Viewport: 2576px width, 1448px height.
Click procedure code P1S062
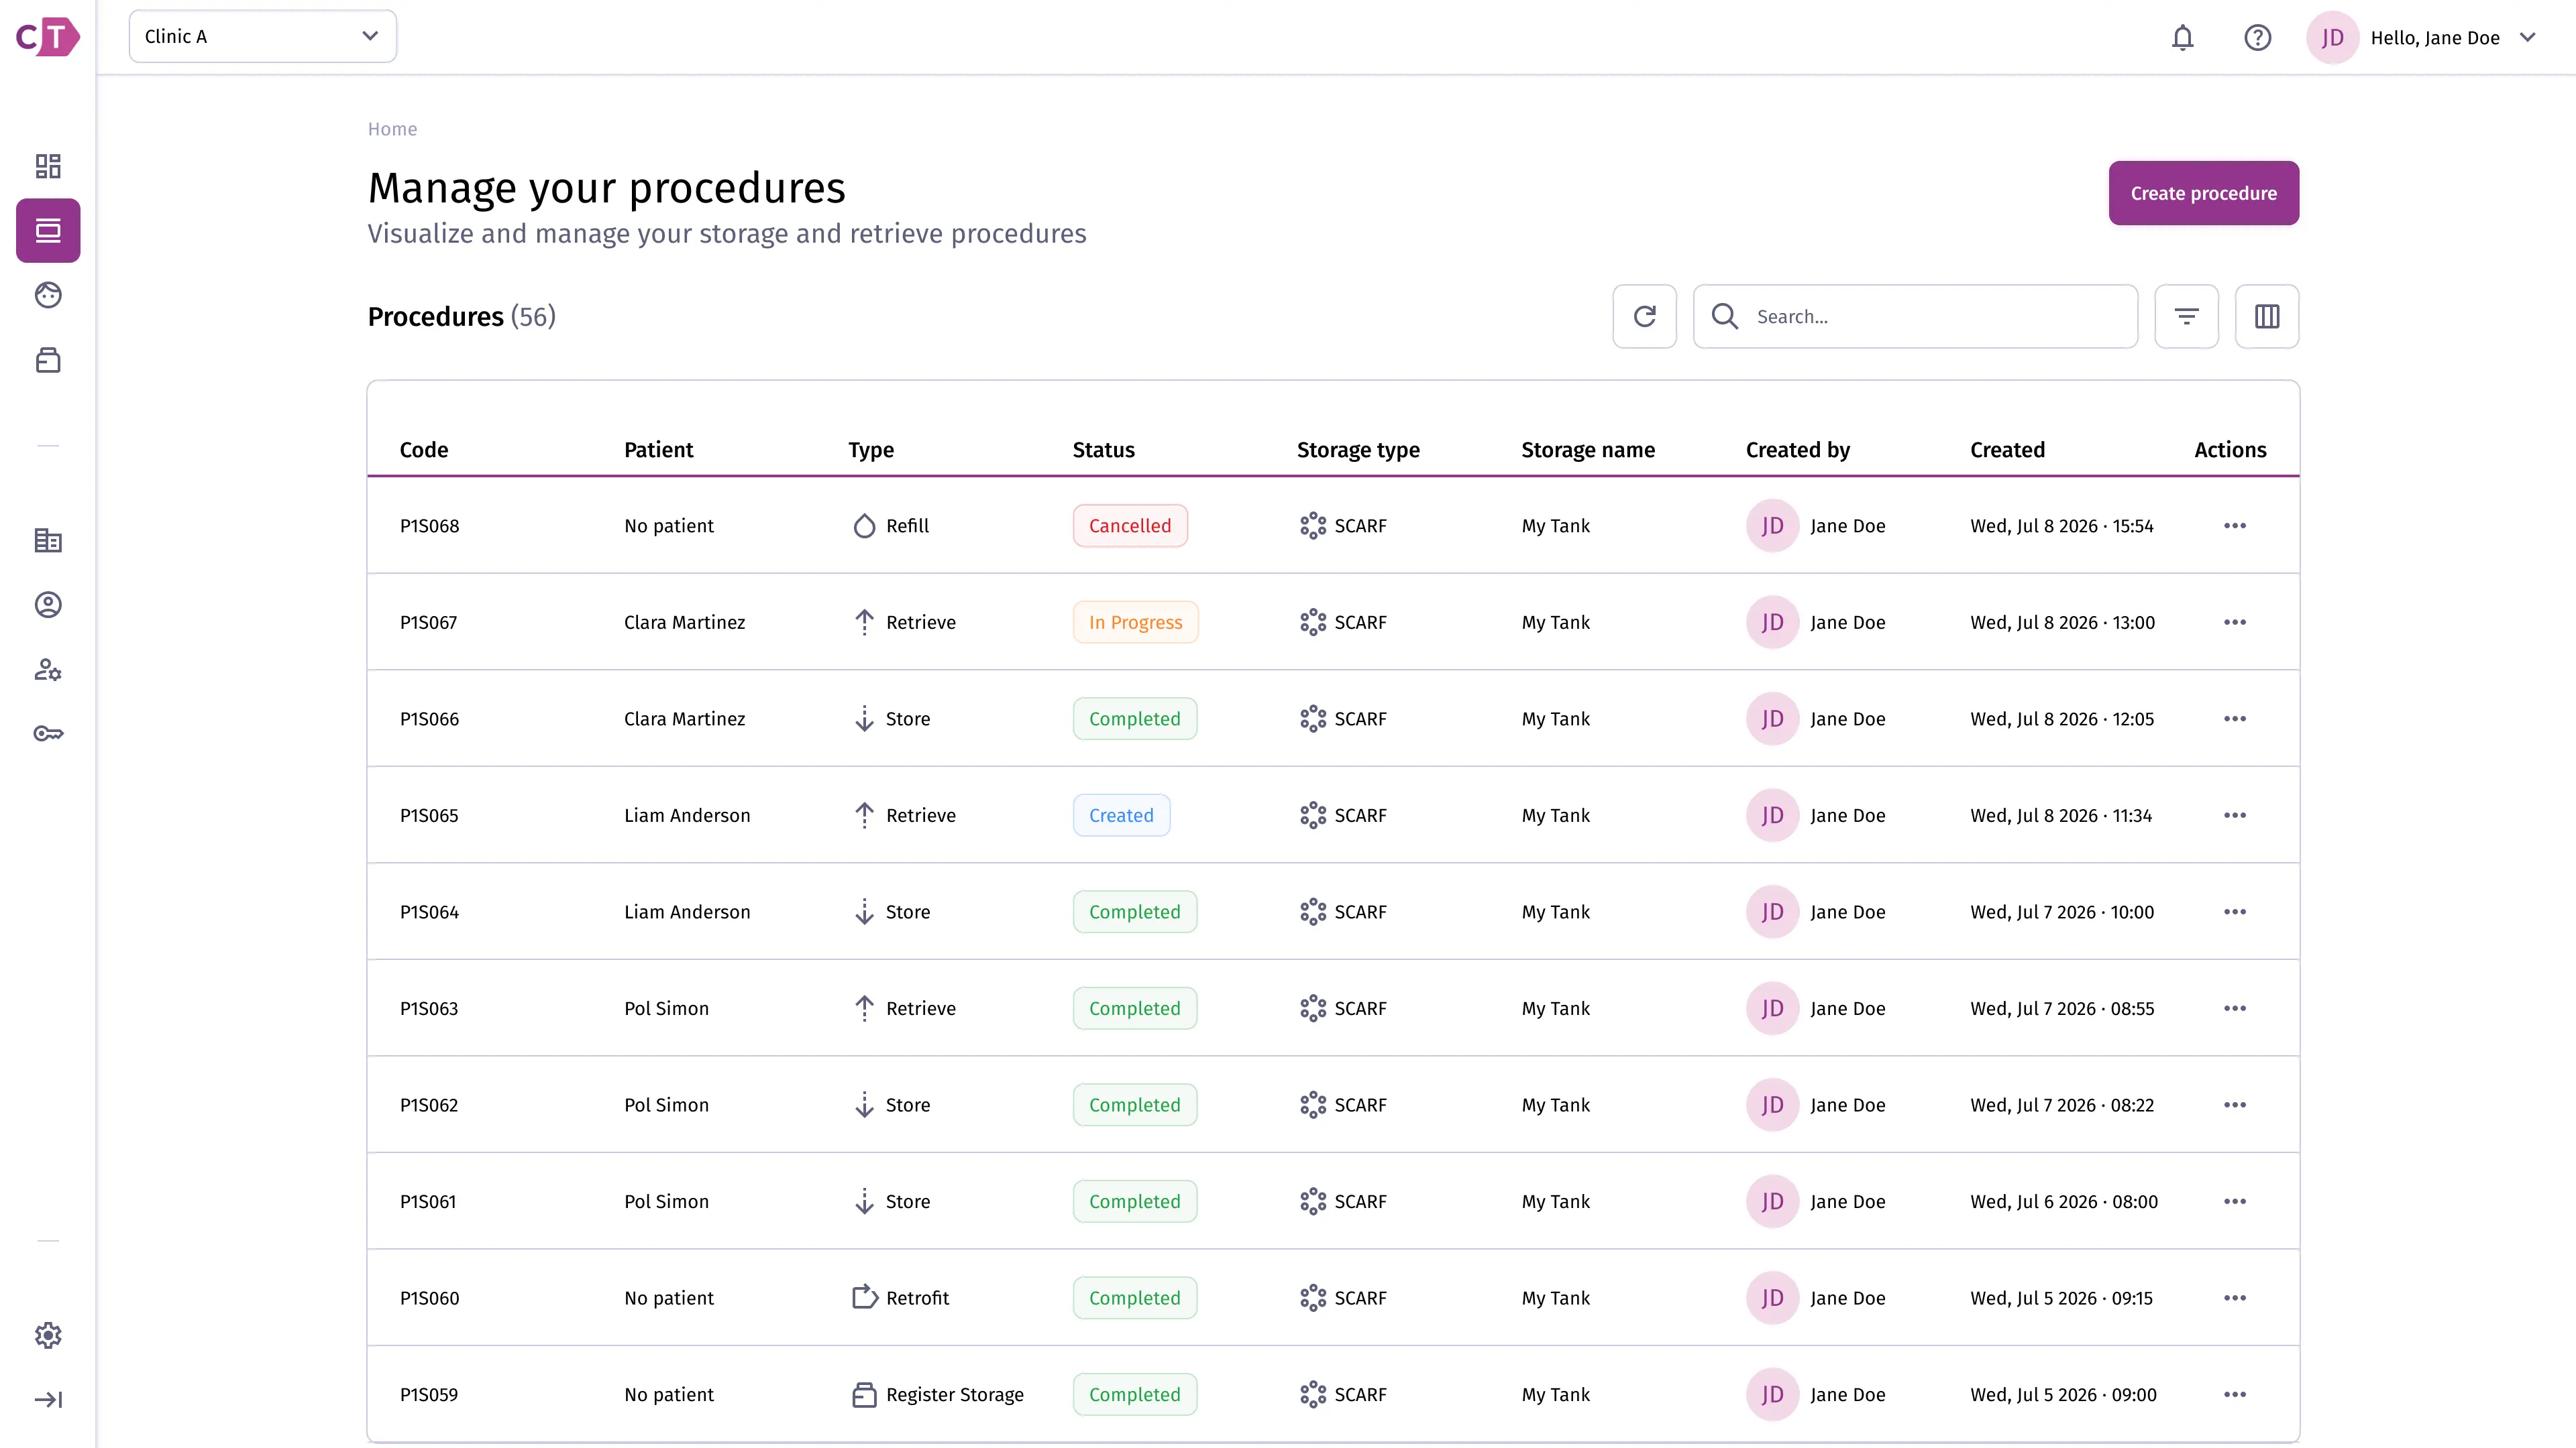pos(429,1105)
